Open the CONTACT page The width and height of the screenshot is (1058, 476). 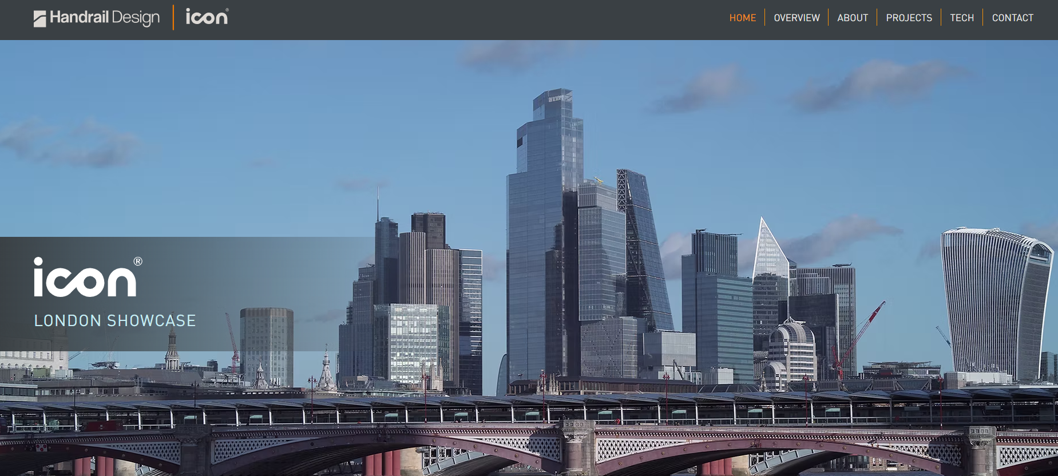click(x=1012, y=18)
